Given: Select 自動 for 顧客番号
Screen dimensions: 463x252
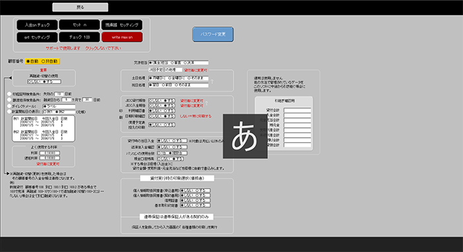Looking at the screenshot, I should pos(32,61).
